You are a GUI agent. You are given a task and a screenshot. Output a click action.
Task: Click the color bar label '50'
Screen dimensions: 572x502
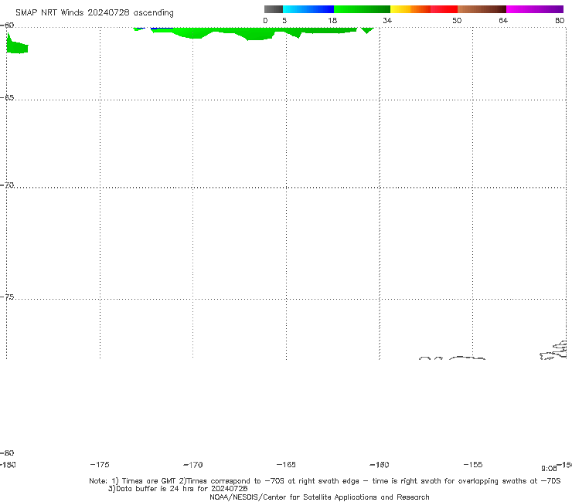click(457, 20)
